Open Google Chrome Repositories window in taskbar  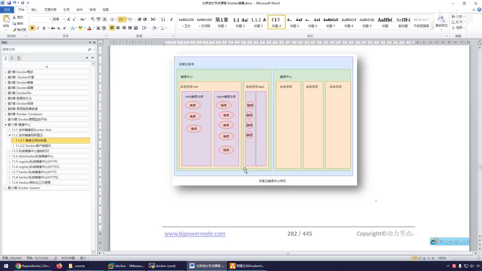[x=33, y=266]
